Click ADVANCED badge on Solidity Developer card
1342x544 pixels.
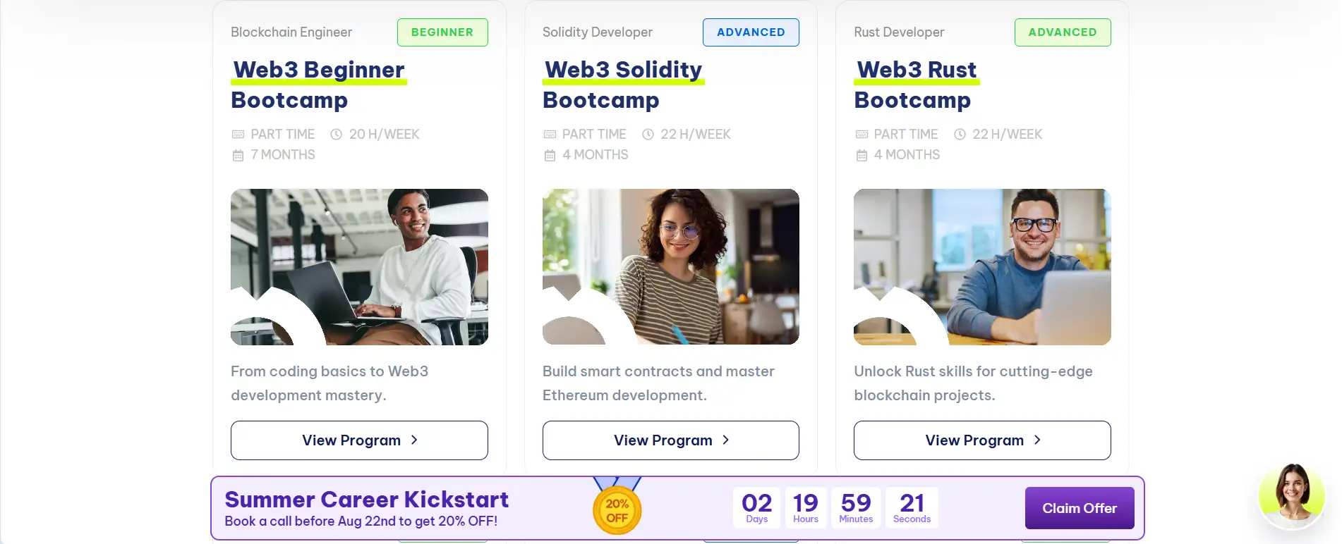pos(751,32)
